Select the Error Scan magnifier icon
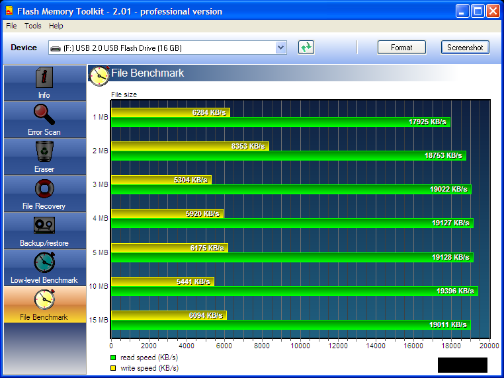This screenshot has height=378, width=504. pos(44,114)
